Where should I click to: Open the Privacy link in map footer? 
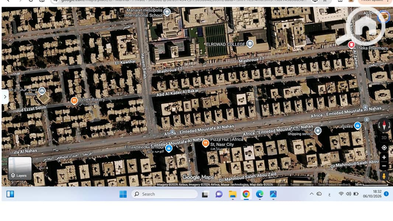(x=309, y=185)
